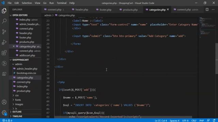218x122 pixels.
Task: Click the Split Editor Right icon
Action: [x=207, y=9]
